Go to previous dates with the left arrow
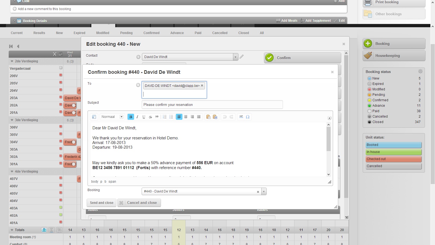 [18, 46]
